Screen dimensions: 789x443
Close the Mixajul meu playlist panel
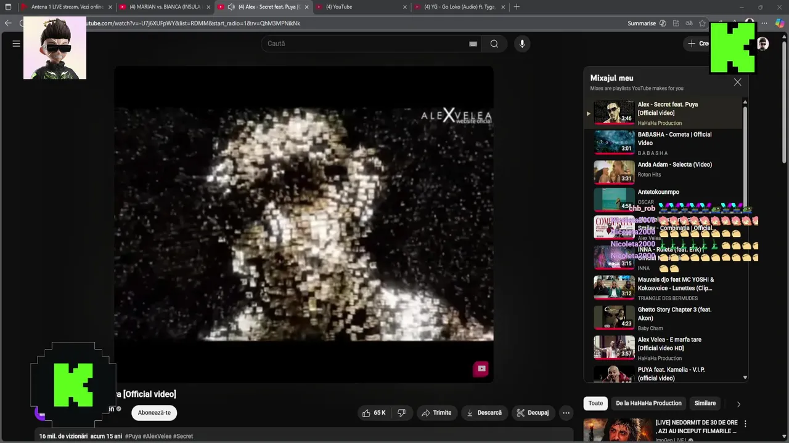pyautogui.click(x=737, y=82)
